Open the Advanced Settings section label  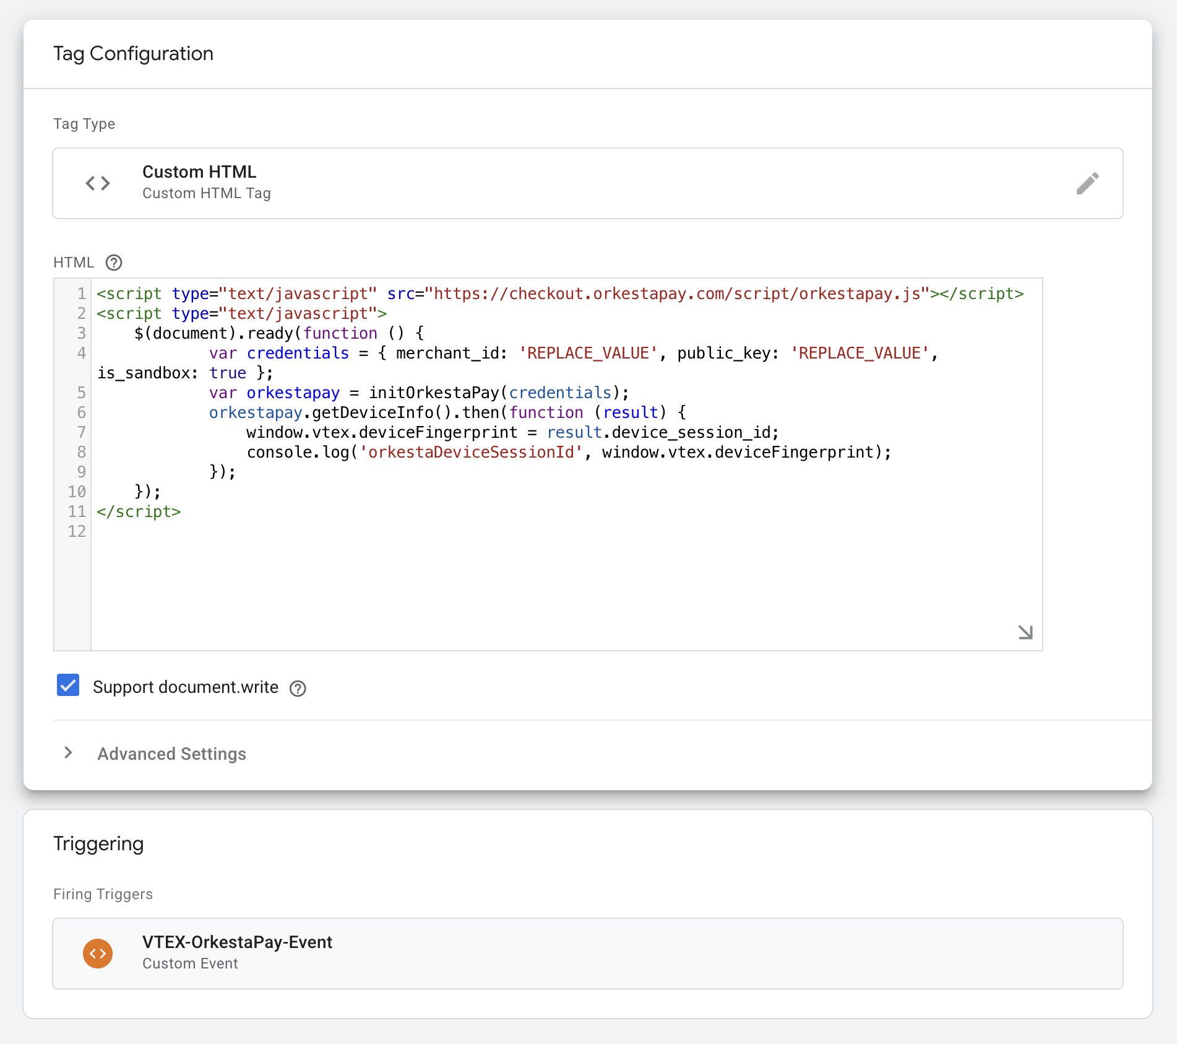(x=172, y=754)
